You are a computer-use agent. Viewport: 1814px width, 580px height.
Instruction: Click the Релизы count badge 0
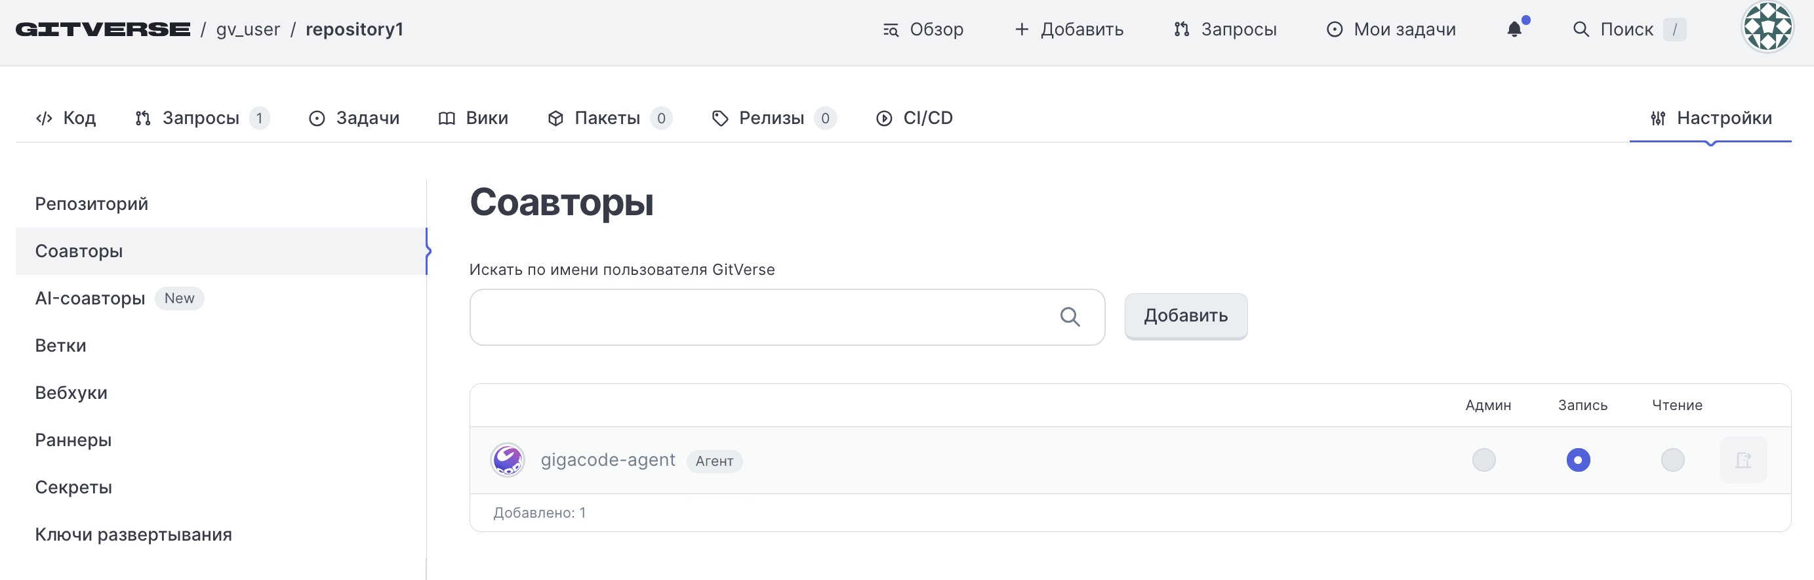pos(825,118)
